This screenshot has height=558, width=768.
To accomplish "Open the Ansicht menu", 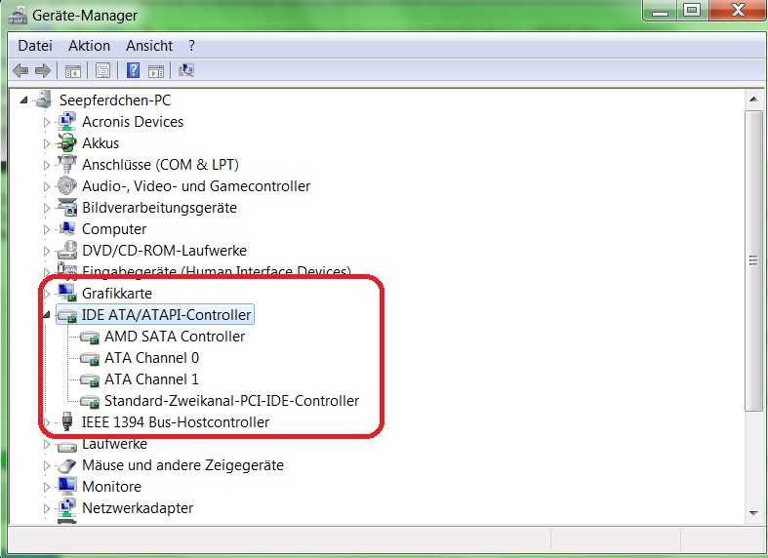I will click(x=149, y=46).
